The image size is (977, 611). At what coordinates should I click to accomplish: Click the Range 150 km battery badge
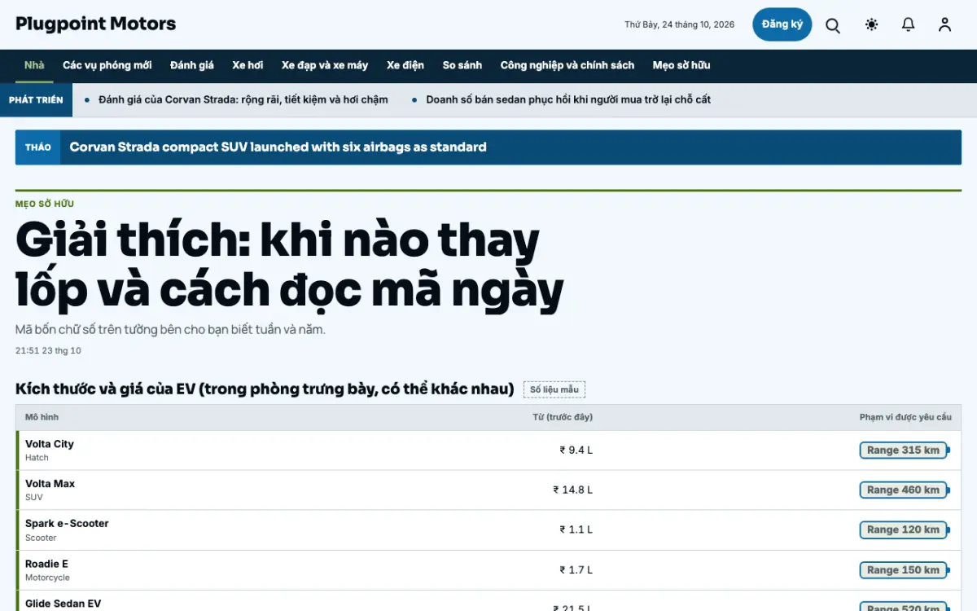coord(905,570)
